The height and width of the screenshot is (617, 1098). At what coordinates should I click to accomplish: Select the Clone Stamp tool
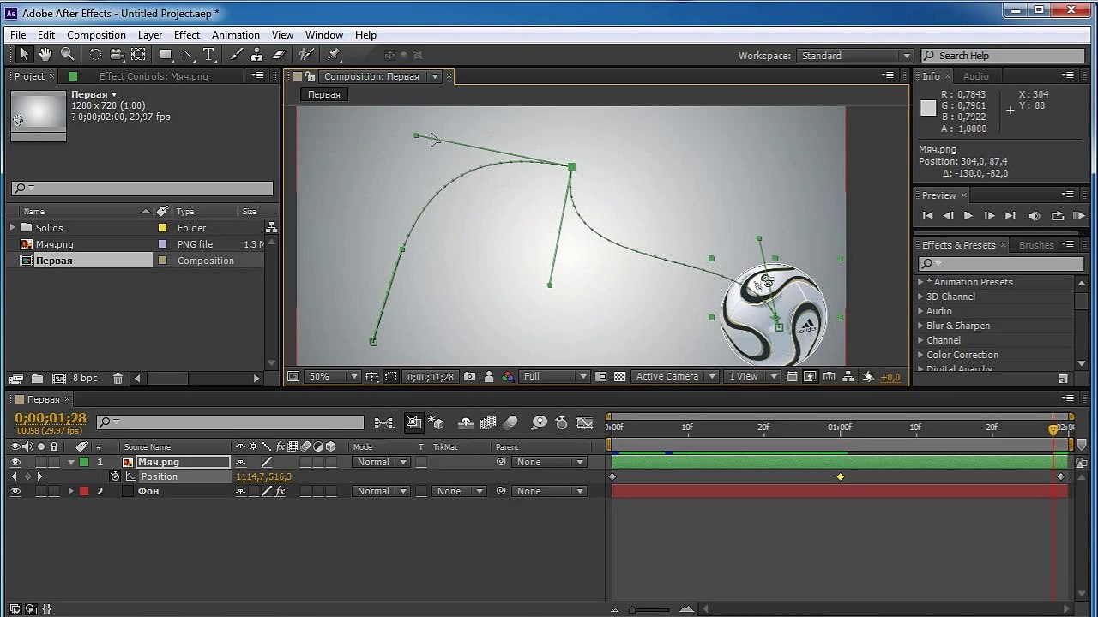point(256,55)
